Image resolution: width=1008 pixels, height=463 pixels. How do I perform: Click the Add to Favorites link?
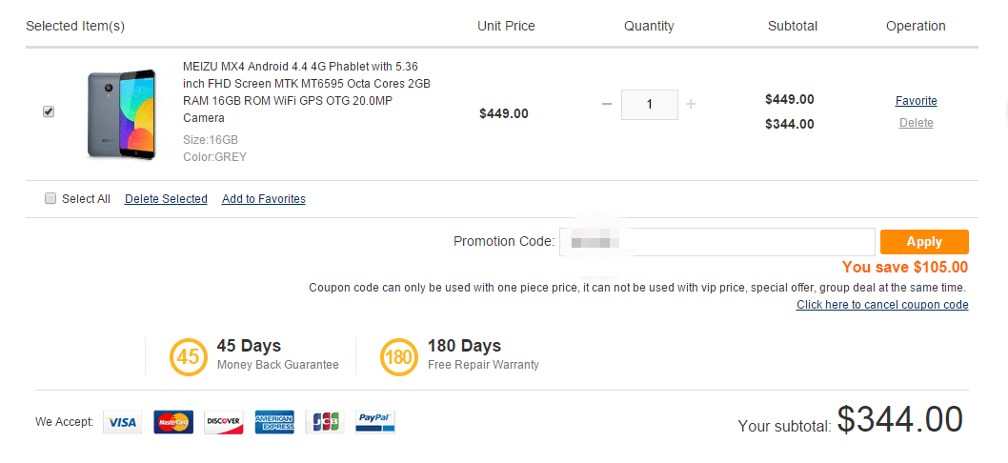pyautogui.click(x=264, y=199)
